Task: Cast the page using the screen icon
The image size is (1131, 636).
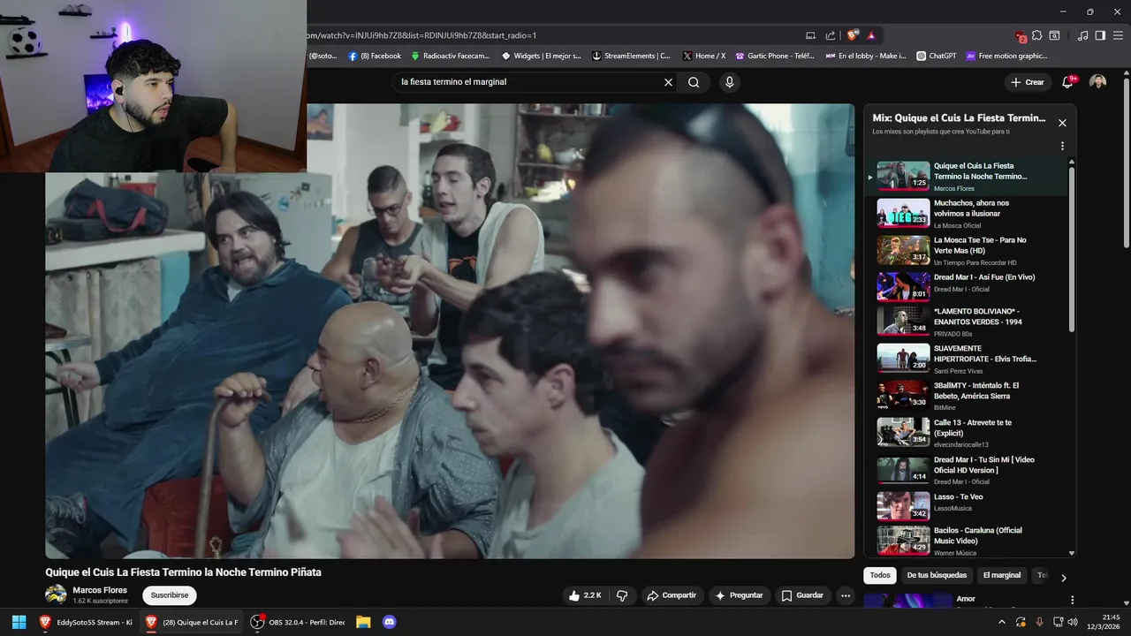Action: click(x=810, y=35)
